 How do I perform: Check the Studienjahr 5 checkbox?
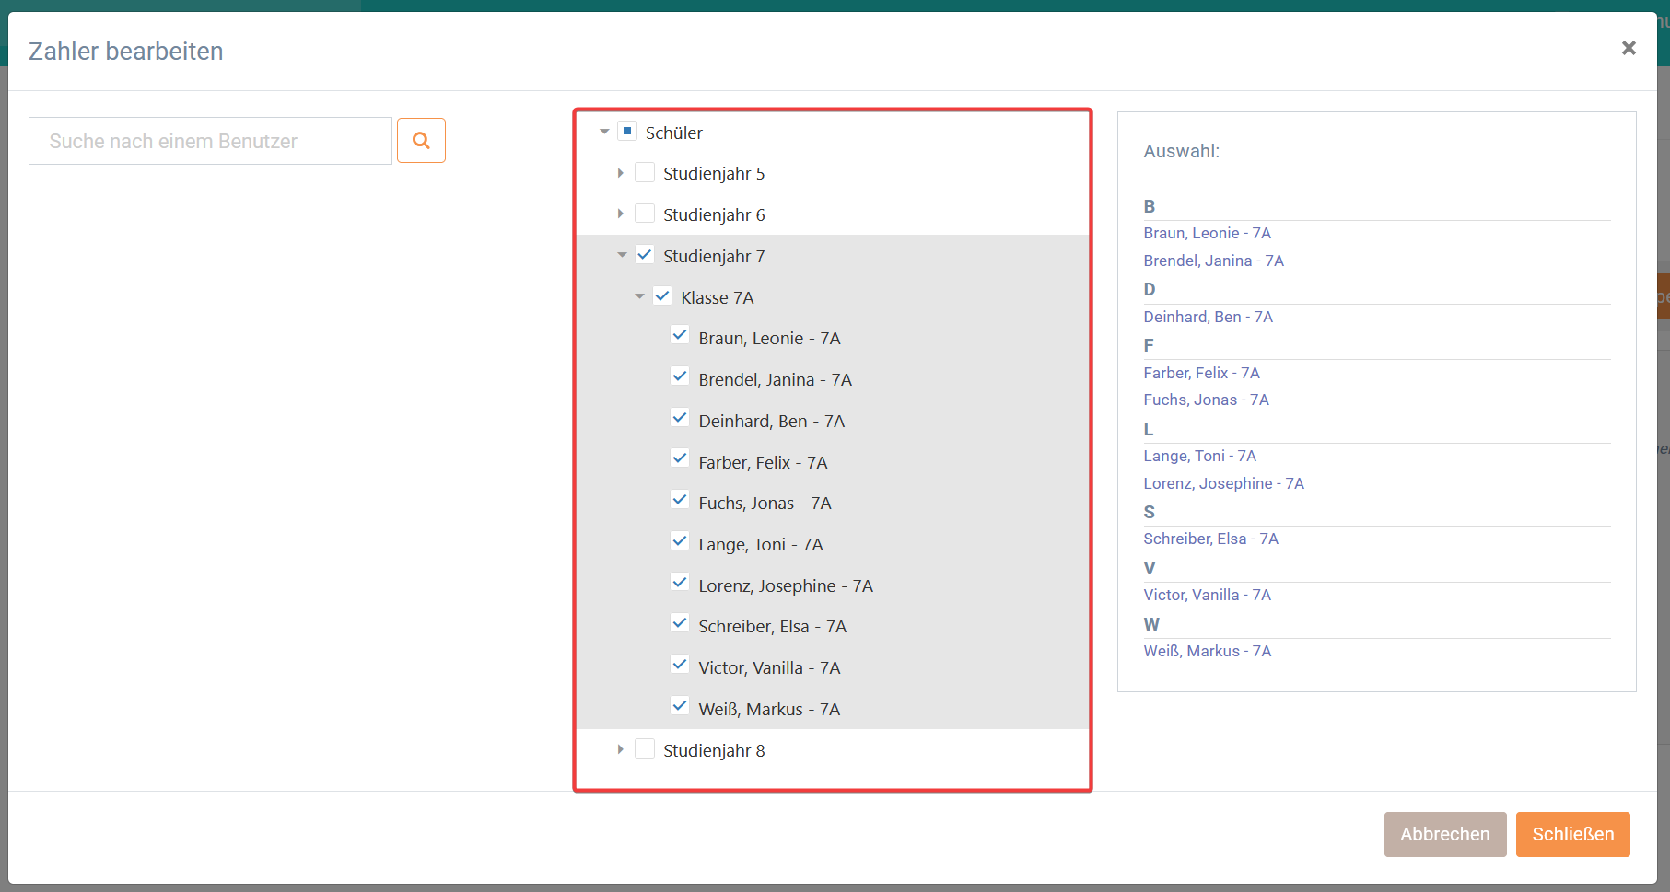pyautogui.click(x=645, y=172)
